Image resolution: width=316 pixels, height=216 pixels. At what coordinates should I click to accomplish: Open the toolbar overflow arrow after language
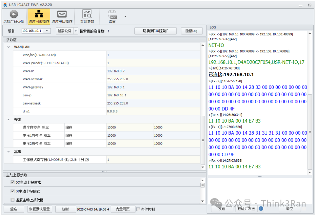tap(125, 17)
